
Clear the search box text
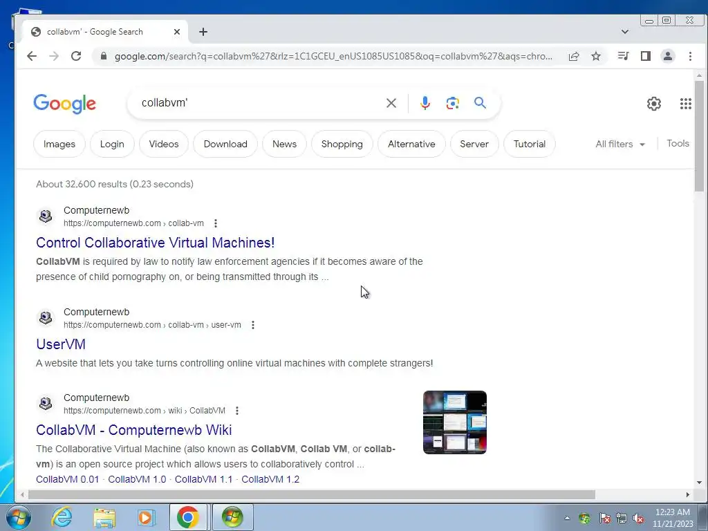pyautogui.click(x=391, y=103)
